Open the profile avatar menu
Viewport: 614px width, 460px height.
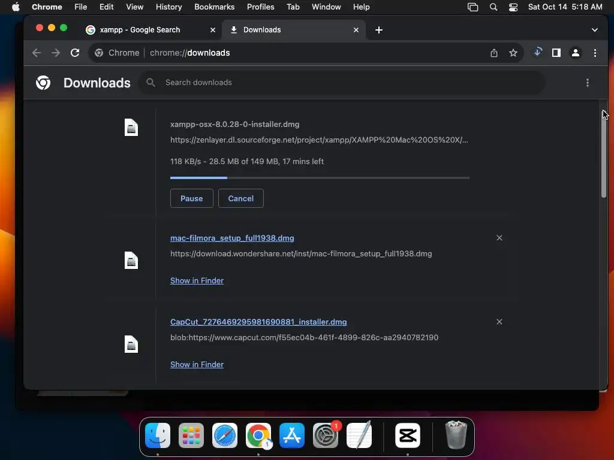(x=575, y=53)
